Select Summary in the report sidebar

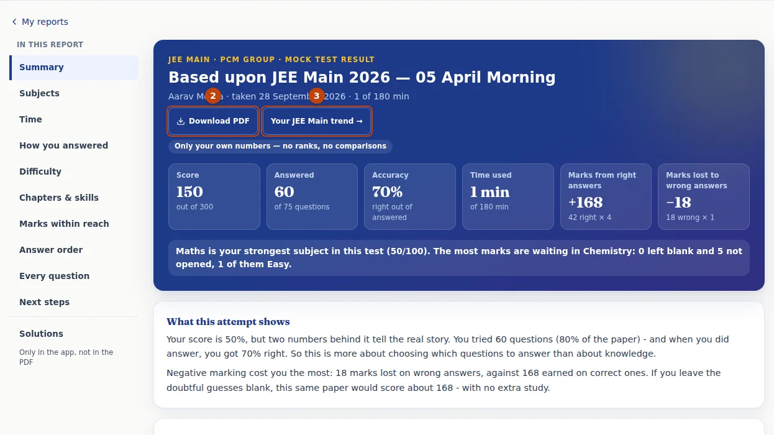click(x=74, y=67)
